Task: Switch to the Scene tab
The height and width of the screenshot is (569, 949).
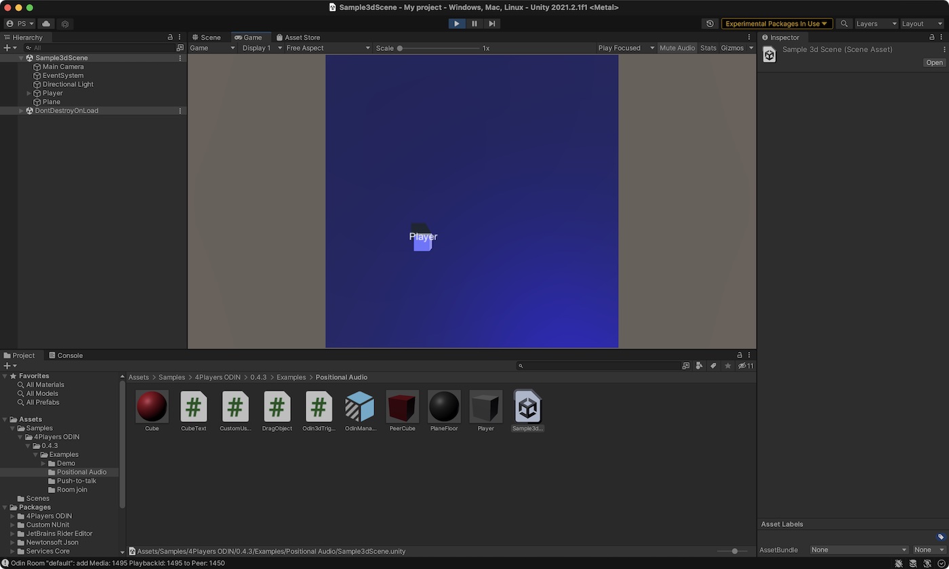Action: tap(206, 37)
